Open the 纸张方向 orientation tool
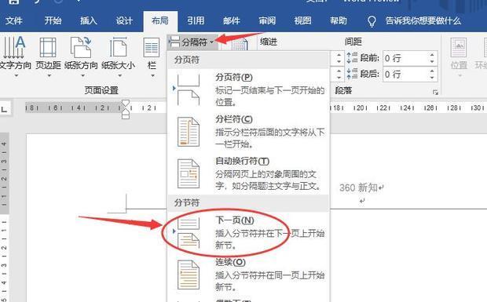 81,56
